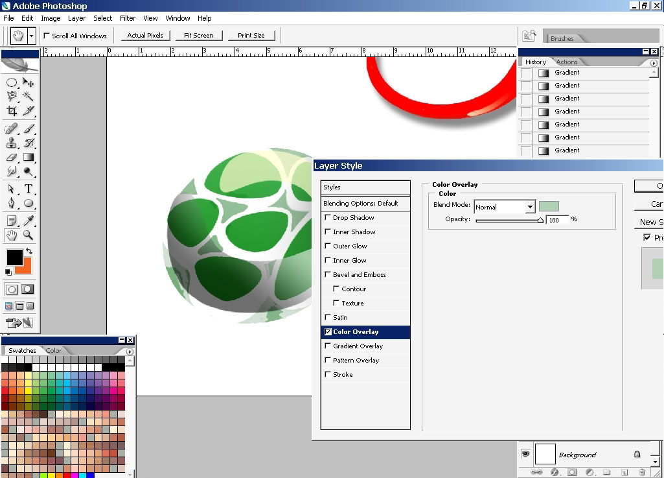Enable the Stroke effect checkbox
This screenshot has width=664, height=478.
328,374
